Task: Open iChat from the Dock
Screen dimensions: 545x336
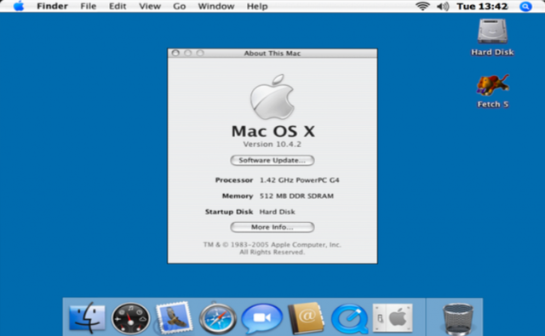Action: pos(262,318)
